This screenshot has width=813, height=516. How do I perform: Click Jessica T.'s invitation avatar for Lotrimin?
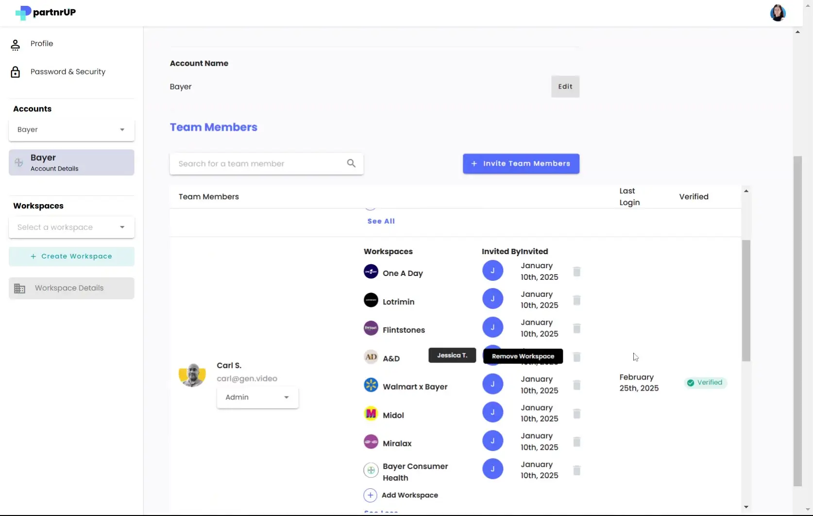tap(493, 298)
